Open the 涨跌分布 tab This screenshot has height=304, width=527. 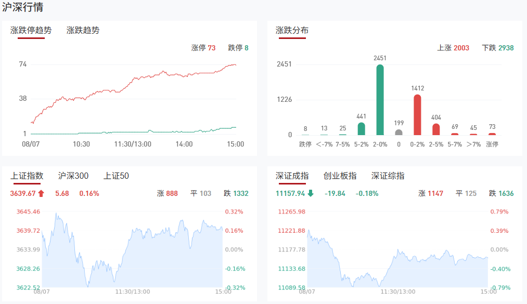pos(292,30)
